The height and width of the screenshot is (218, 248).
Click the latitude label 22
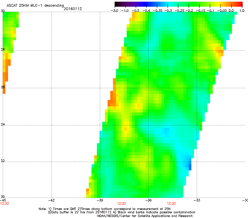(x=3, y=161)
